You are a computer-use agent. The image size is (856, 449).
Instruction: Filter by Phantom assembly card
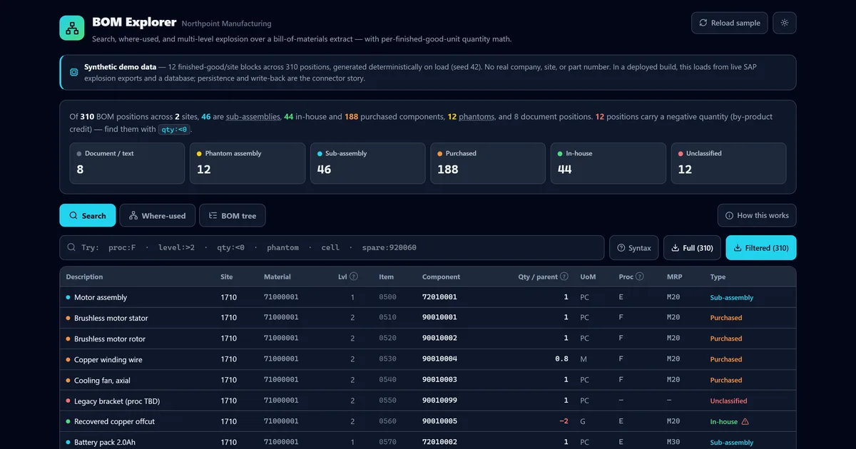[248, 163]
